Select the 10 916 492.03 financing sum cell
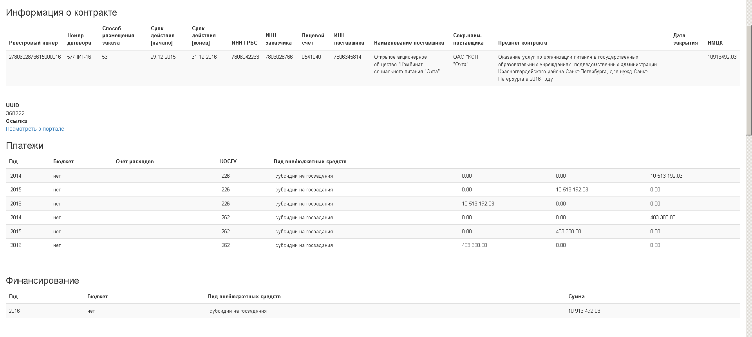This screenshot has width=752, height=337. coord(584,311)
